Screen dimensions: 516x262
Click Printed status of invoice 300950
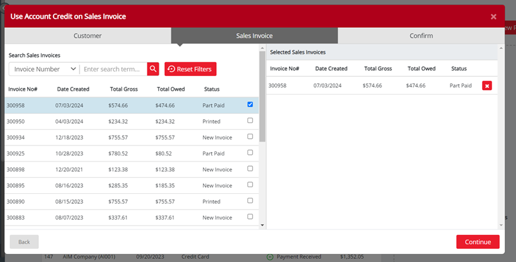coord(211,122)
